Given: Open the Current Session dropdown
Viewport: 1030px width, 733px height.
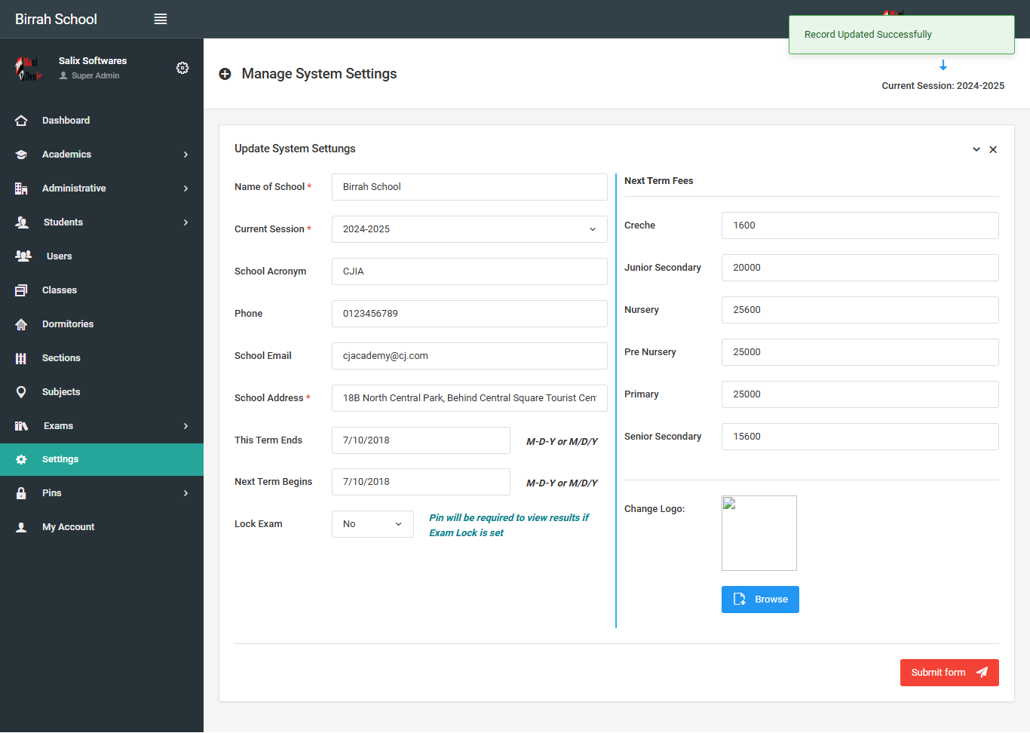Looking at the screenshot, I should click(x=470, y=229).
